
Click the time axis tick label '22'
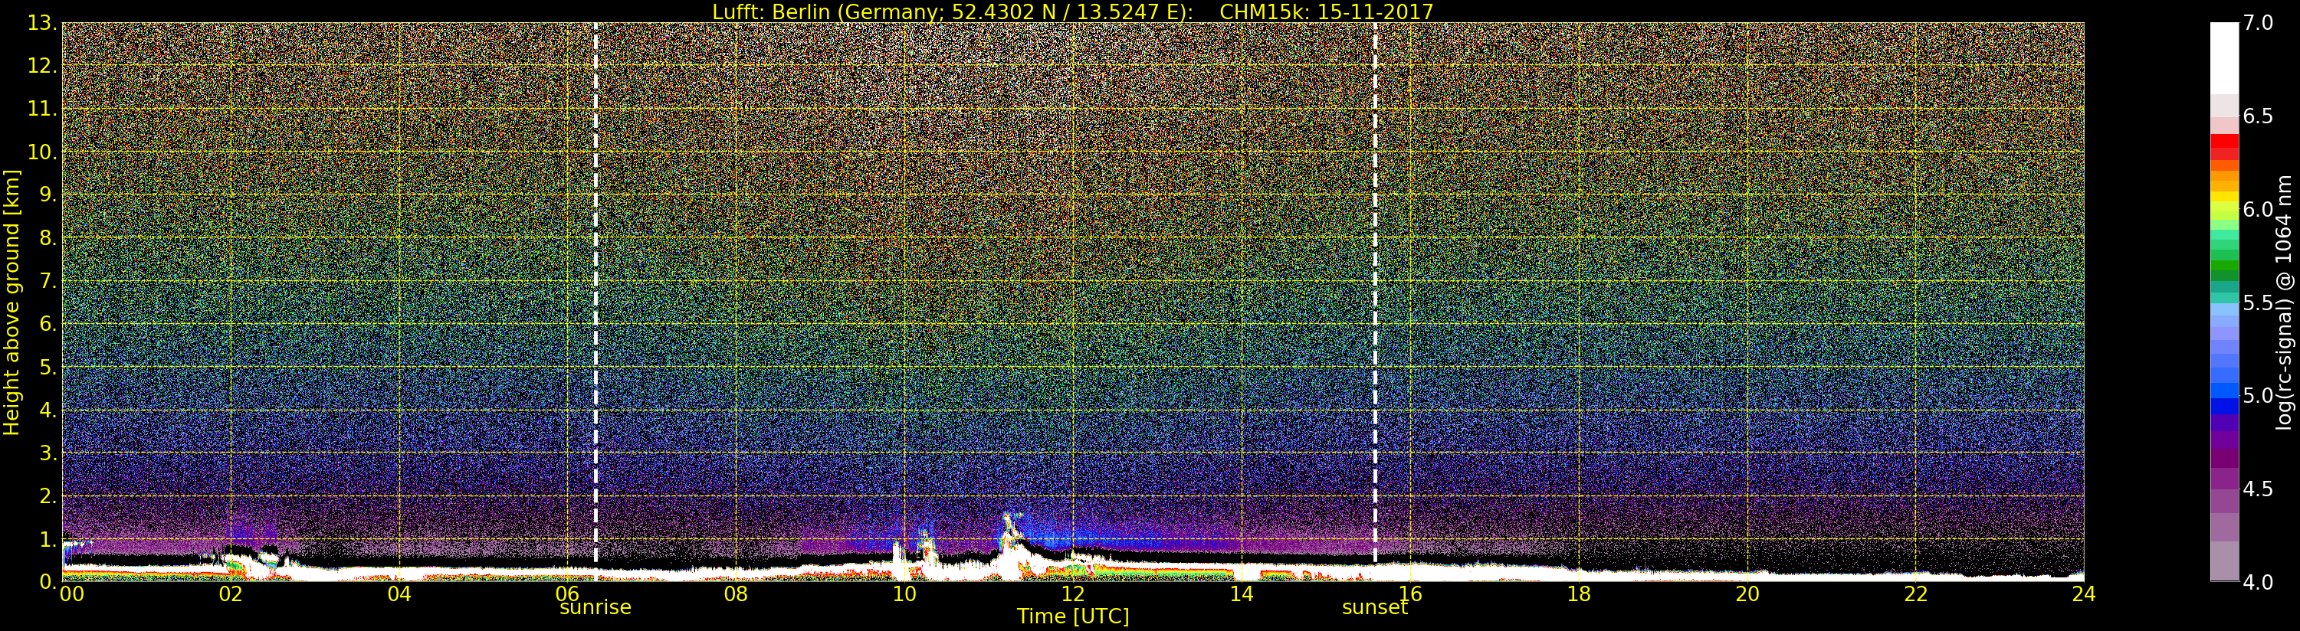click(1915, 593)
